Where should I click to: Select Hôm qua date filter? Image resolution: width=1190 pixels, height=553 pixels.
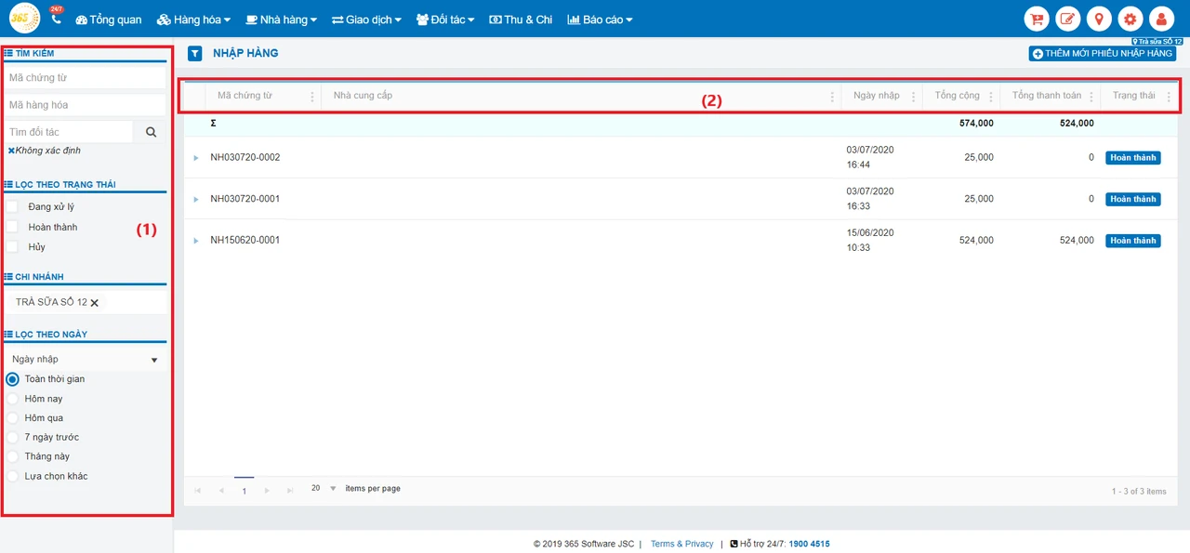click(13, 418)
